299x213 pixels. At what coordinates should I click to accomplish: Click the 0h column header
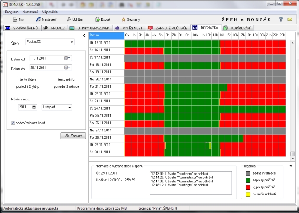coord(127,35)
